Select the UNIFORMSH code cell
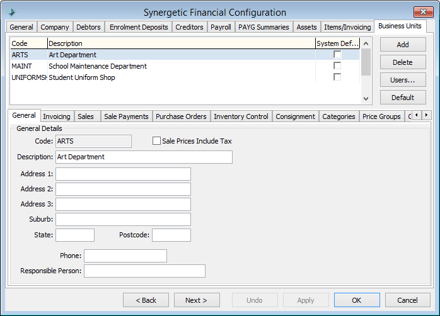Screen dimensions: 440x316 (29, 77)
